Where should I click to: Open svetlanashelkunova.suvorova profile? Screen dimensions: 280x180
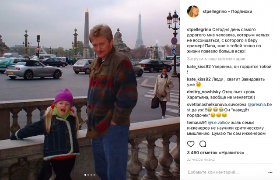217,105
